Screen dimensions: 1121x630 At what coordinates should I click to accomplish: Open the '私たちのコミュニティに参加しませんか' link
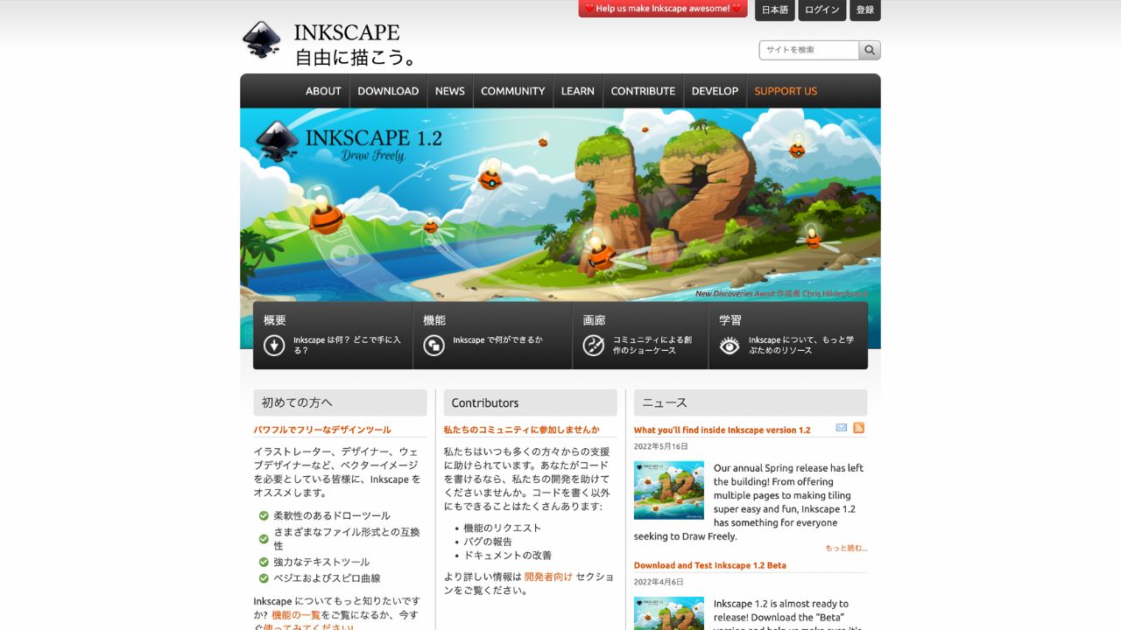point(521,430)
